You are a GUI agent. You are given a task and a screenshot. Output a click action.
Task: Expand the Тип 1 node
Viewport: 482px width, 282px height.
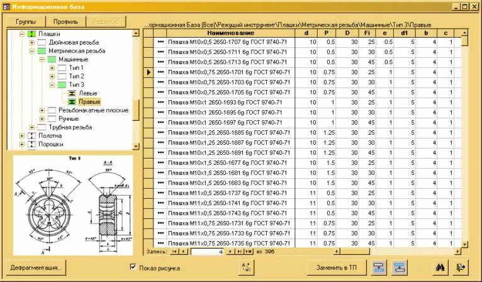52,68
